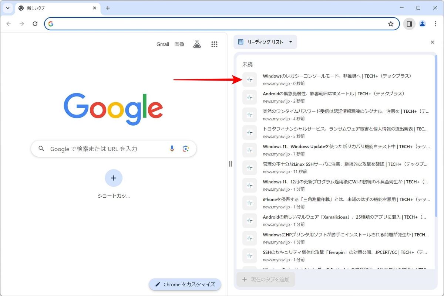444x296 pixels.
Task: Add shortcut with plus tile
Action: [x=114, y=178]
